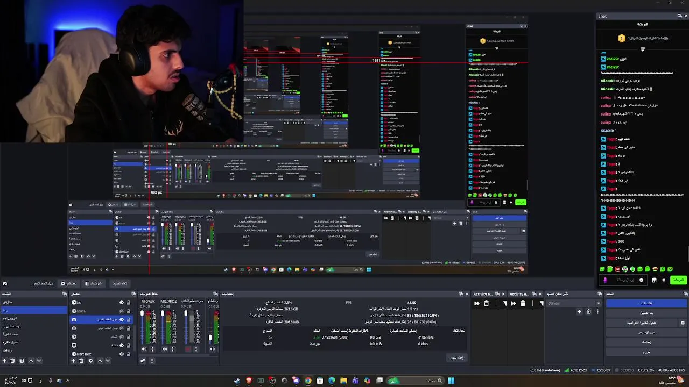Screen dimensions: 689x387
Task: Open virtual camera settings gear
Action: pyautogui.click(x=683, y=323)
